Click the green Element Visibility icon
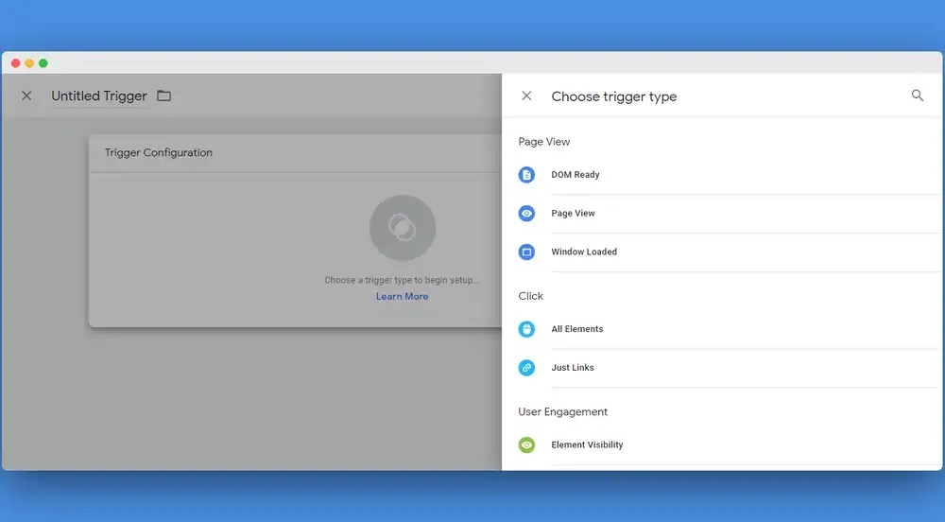Screen dimensions: 945x522 click(526, 444)
